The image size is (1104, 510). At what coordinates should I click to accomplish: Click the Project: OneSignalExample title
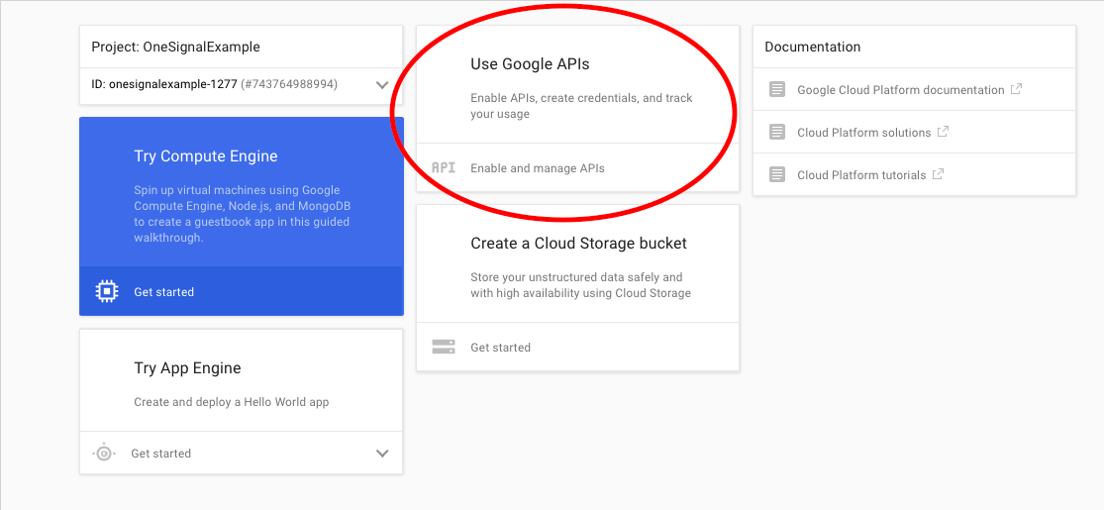(x=176, y=48)
